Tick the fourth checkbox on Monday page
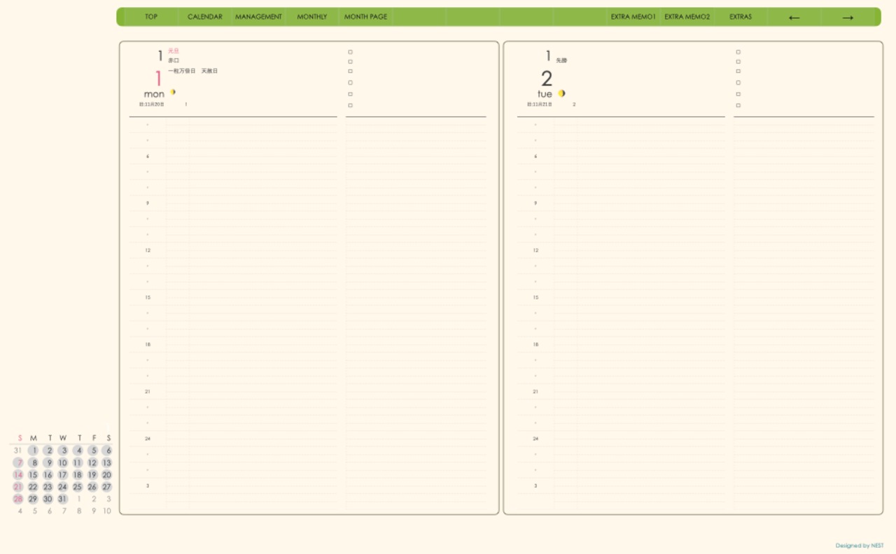This screenshot has height=554, width=896. pyautogui.click(x=350, y=83)
